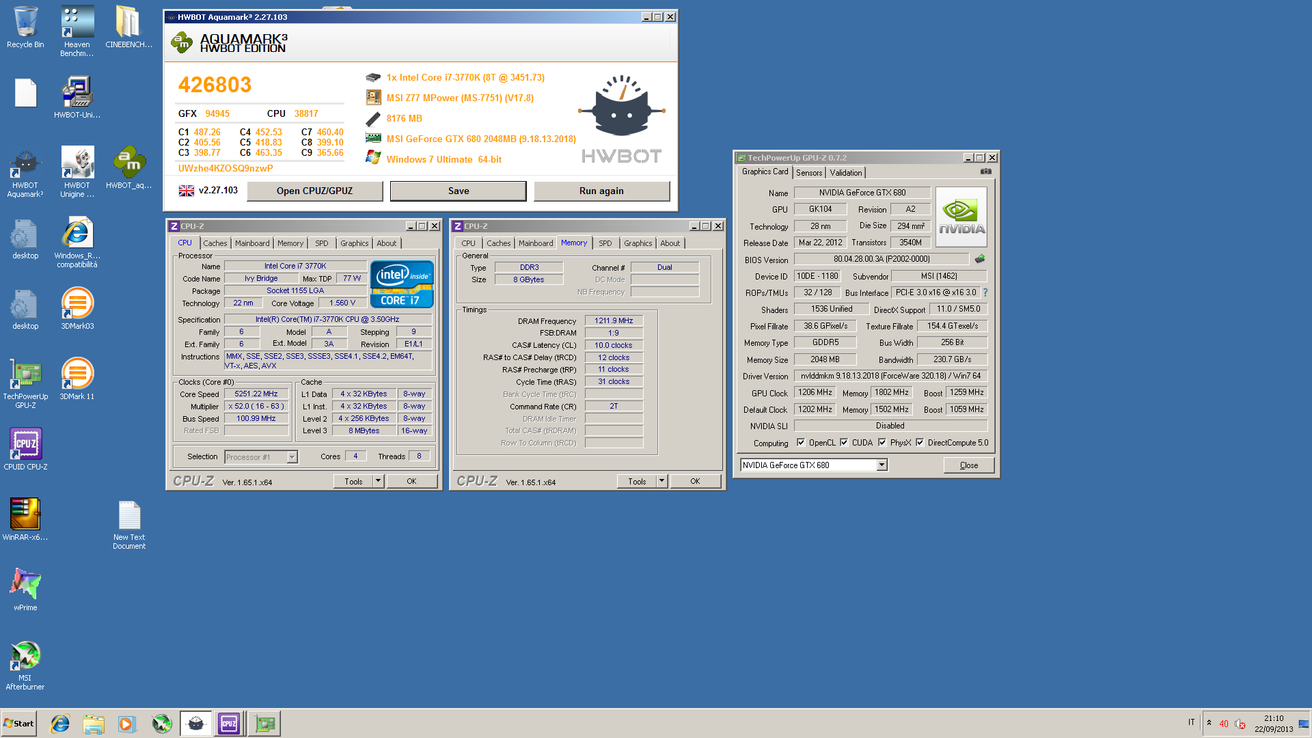Viewport: 1312px width, 738px height.
Task: Open About tab in left CPU-Z
Action: point(387,243)
